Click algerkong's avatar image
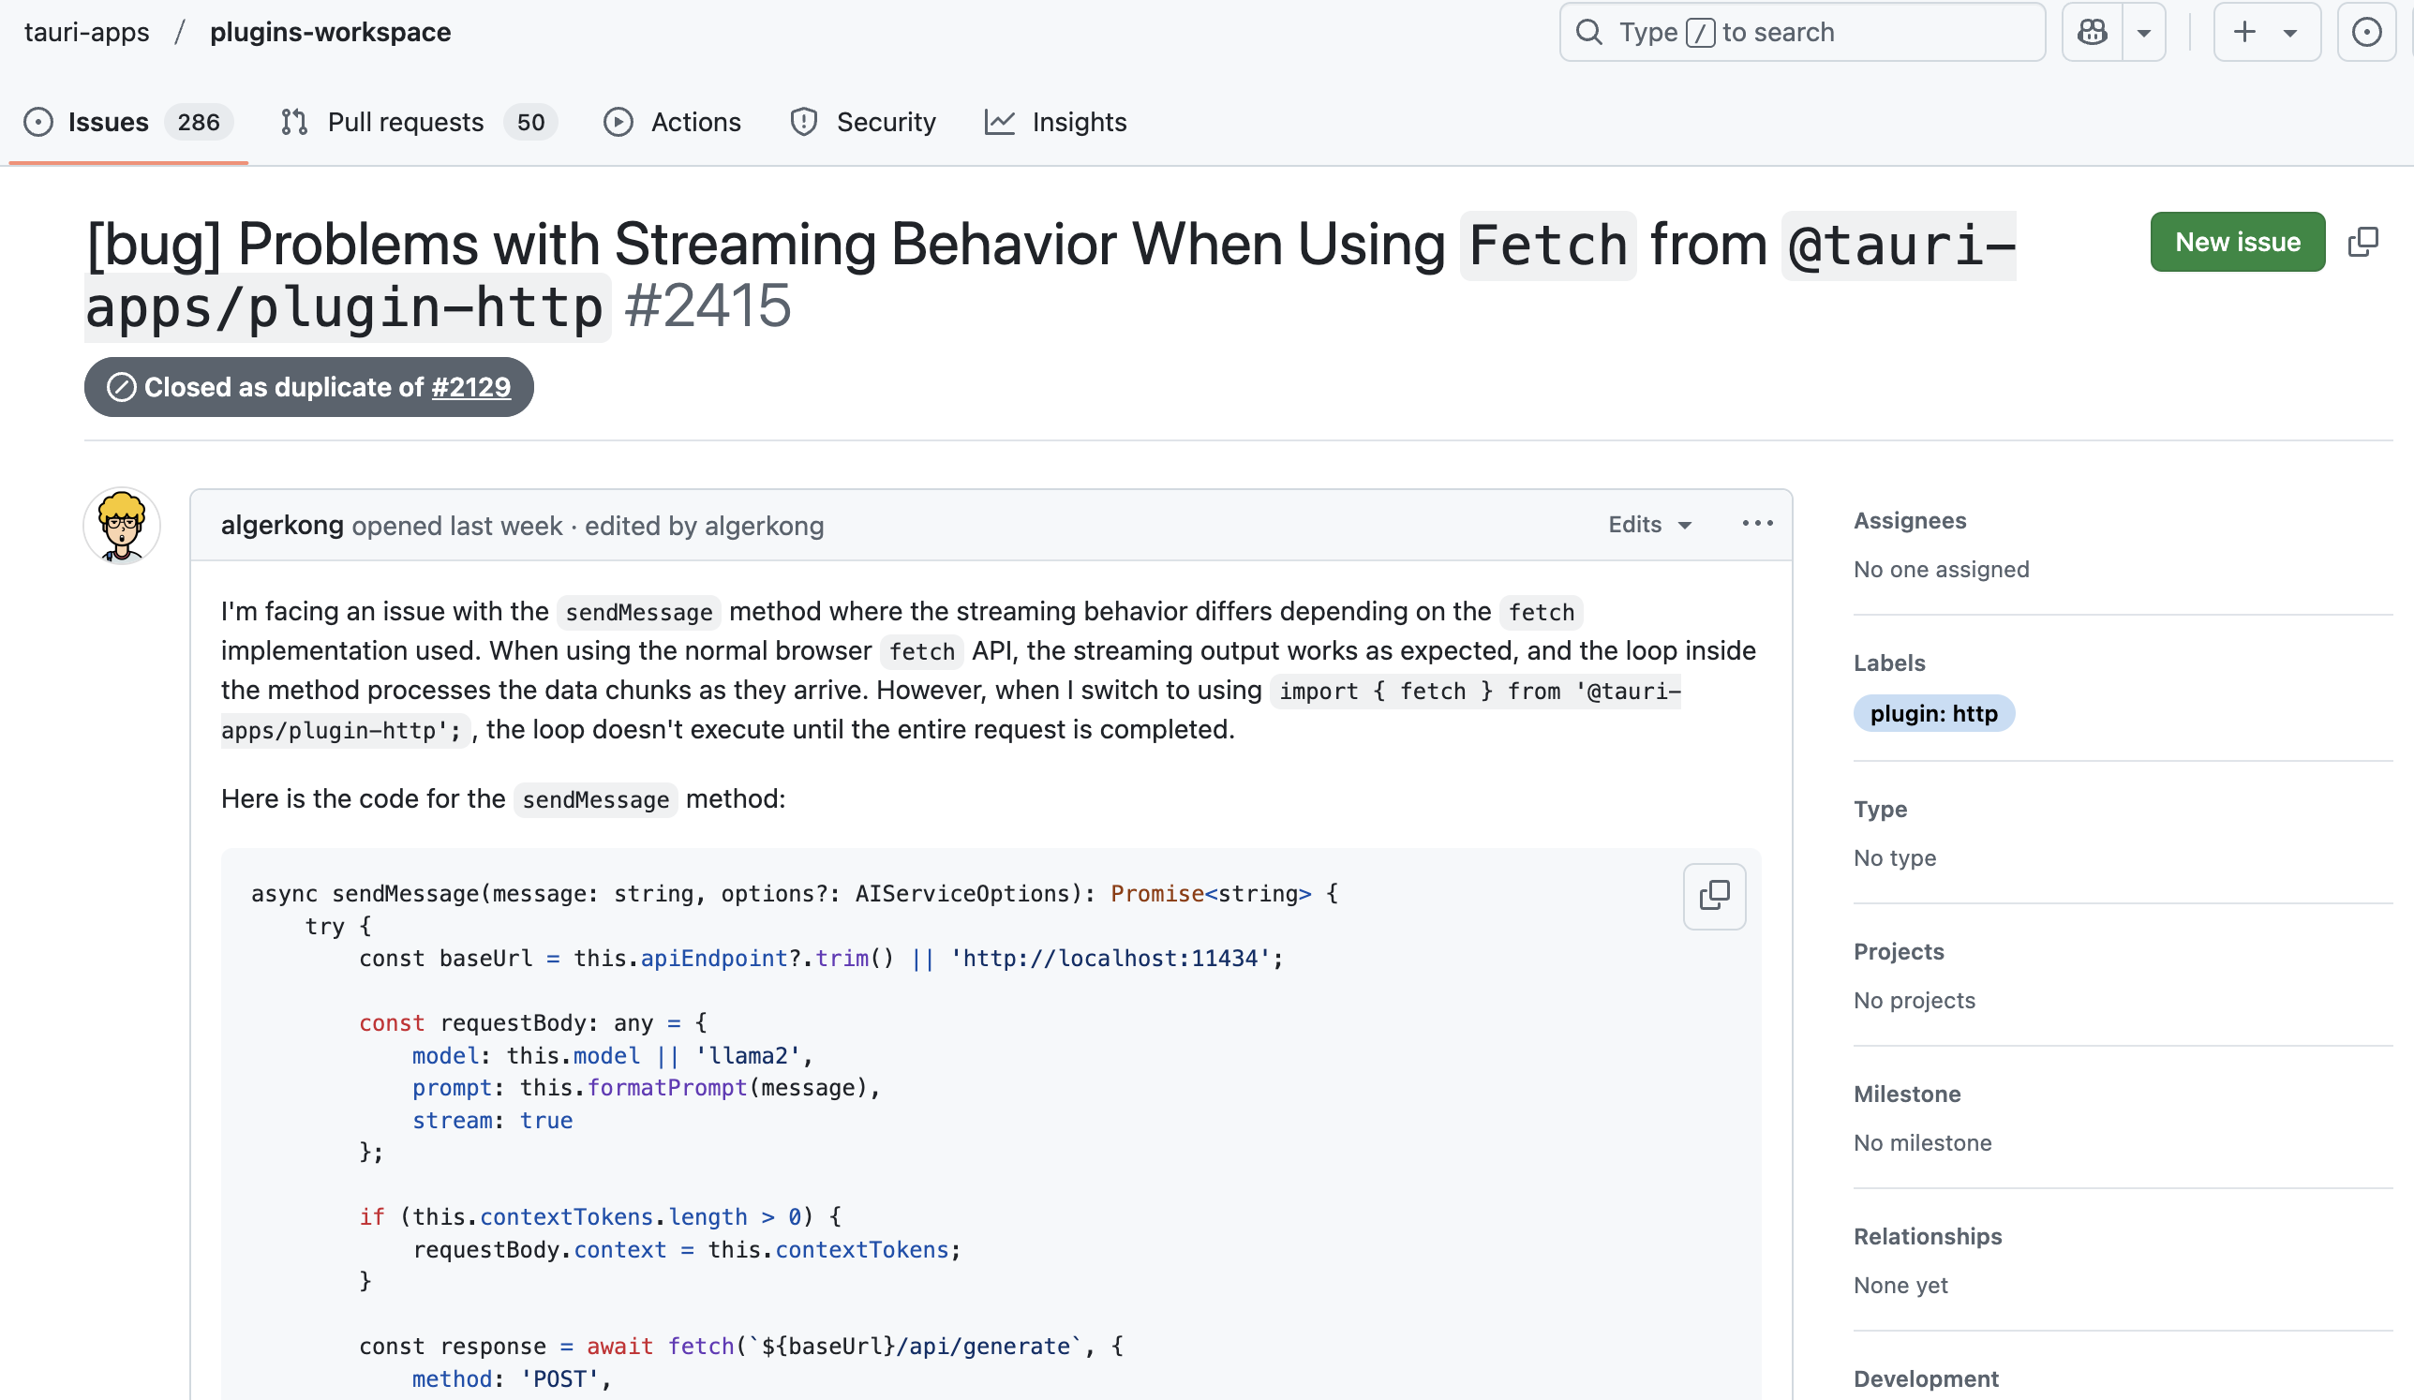The height and width of the screenshot is (1400, 2414). point(122,526)
